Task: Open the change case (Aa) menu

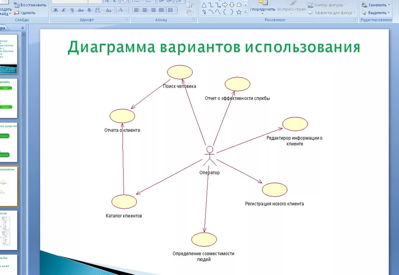Action: click(x=110, y=10)
